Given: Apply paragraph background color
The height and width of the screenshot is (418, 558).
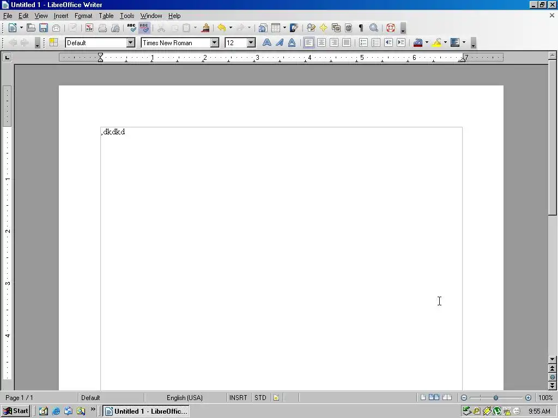Looking at the screenshot, I should 455,42.
